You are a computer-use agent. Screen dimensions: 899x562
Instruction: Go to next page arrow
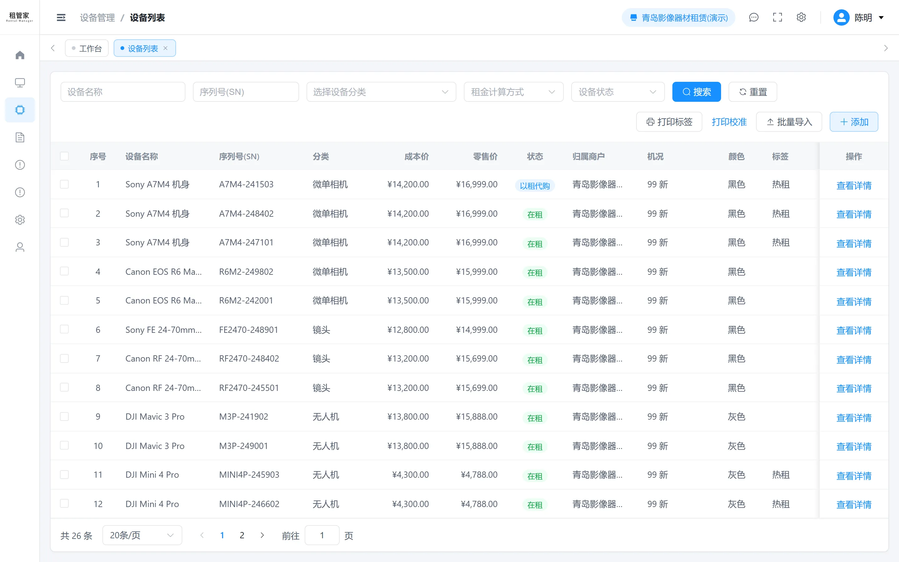(x=262, y=535)
